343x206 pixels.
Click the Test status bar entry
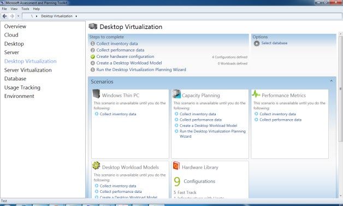[4, 201]
